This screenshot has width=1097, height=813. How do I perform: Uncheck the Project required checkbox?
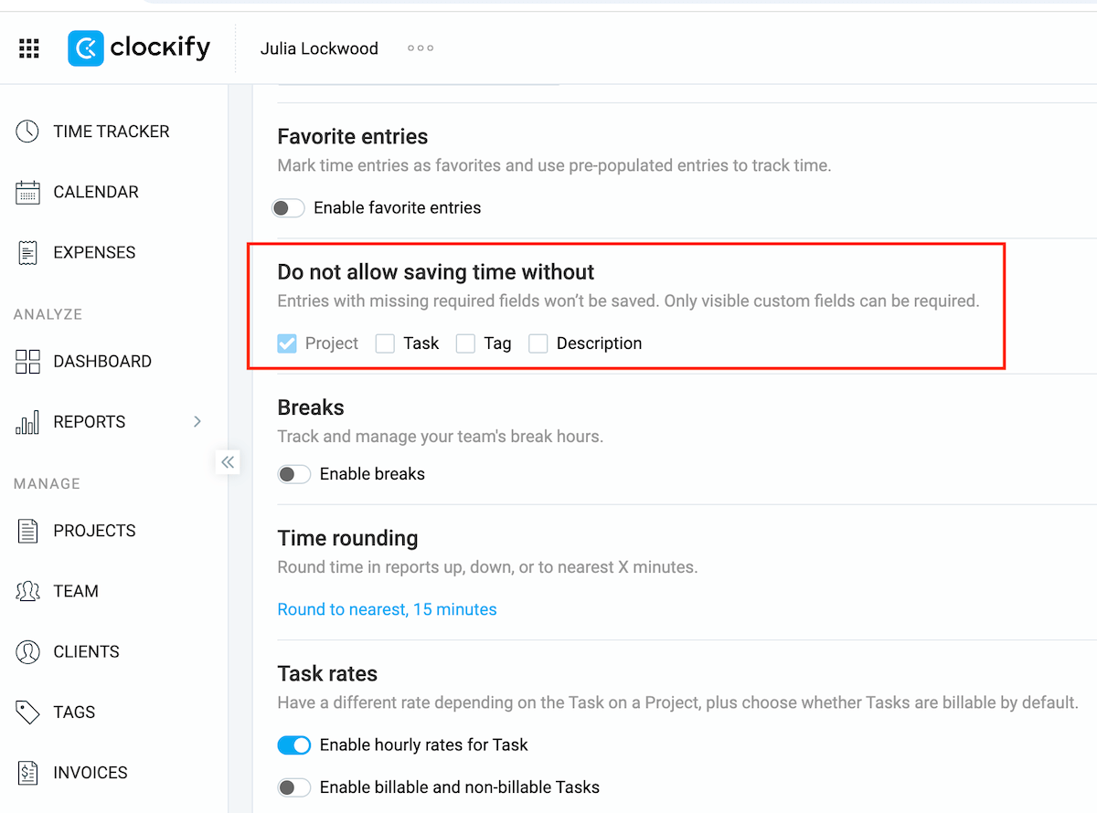pos(286,343)
